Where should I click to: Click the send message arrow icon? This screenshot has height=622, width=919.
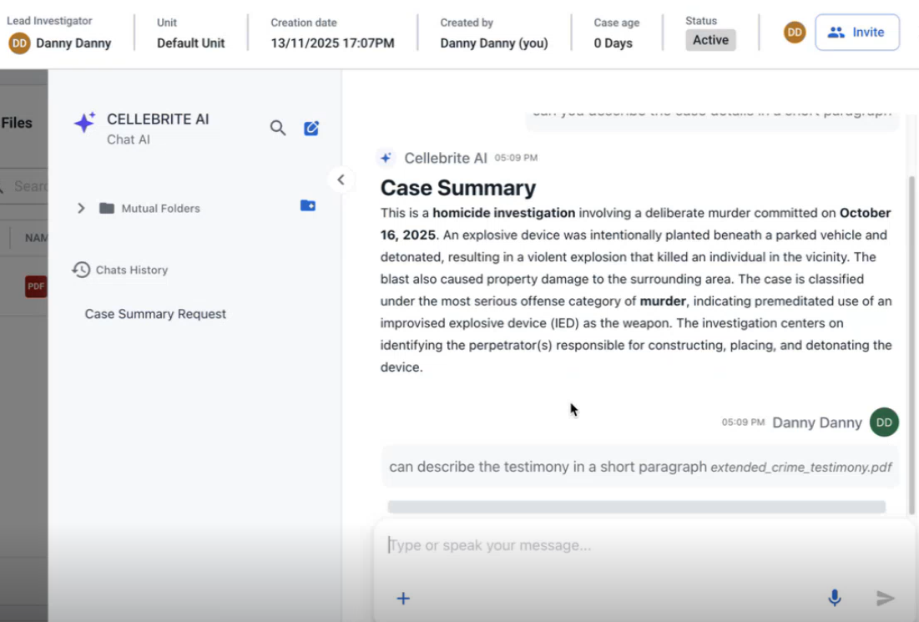(x=885, y=598)
